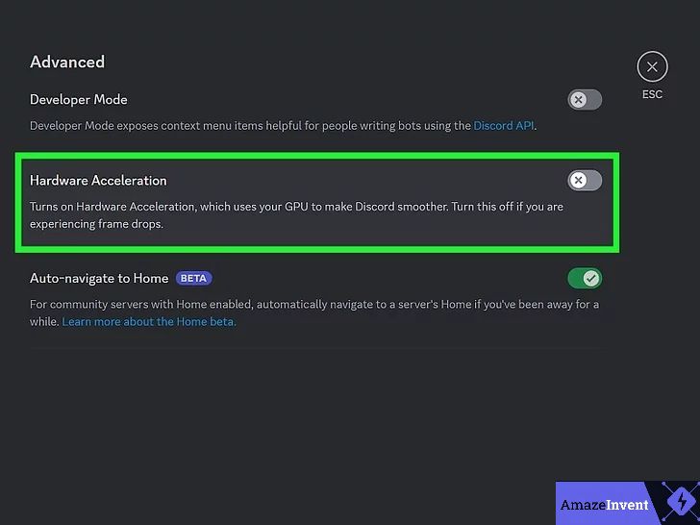This screenshot has height=525, width=700.
Task: Click the Hardware Acceleration title text
Action: point(98,181)
